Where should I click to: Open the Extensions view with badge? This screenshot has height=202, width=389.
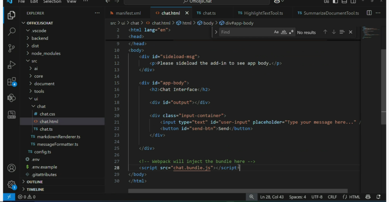pyautogui.click(x=11, y=82)
